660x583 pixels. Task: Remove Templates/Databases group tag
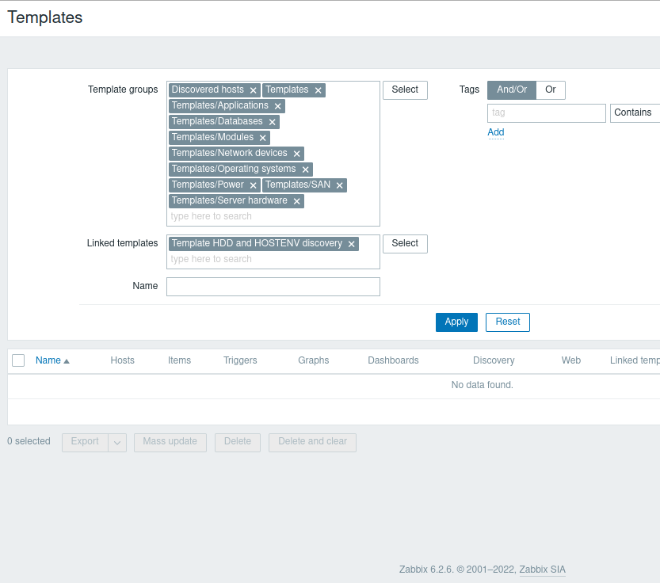(273, 122)
